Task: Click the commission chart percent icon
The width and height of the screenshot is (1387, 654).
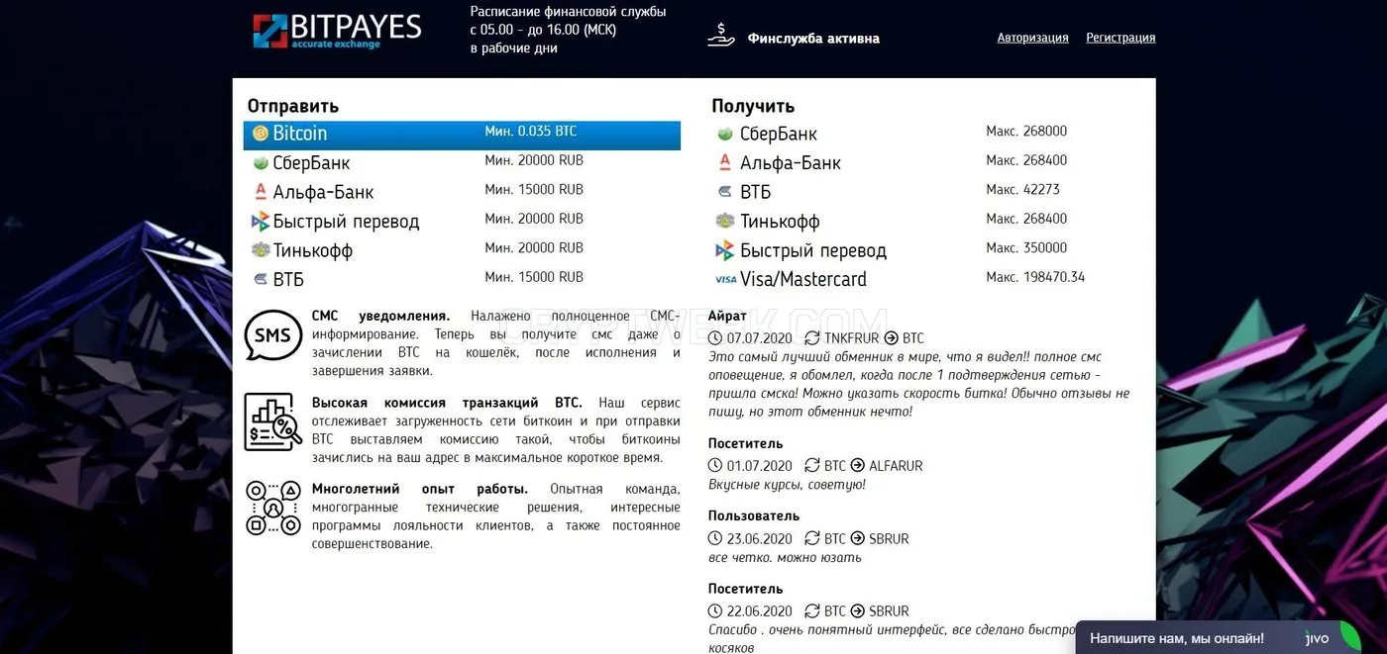Action: tap(273, 422)
